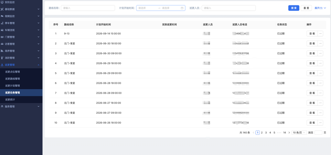Image resolution: width=331 pixels, height=155 pixels.
Task: Open the 10 条/页 page size dropdown
Action: [299, 132]
